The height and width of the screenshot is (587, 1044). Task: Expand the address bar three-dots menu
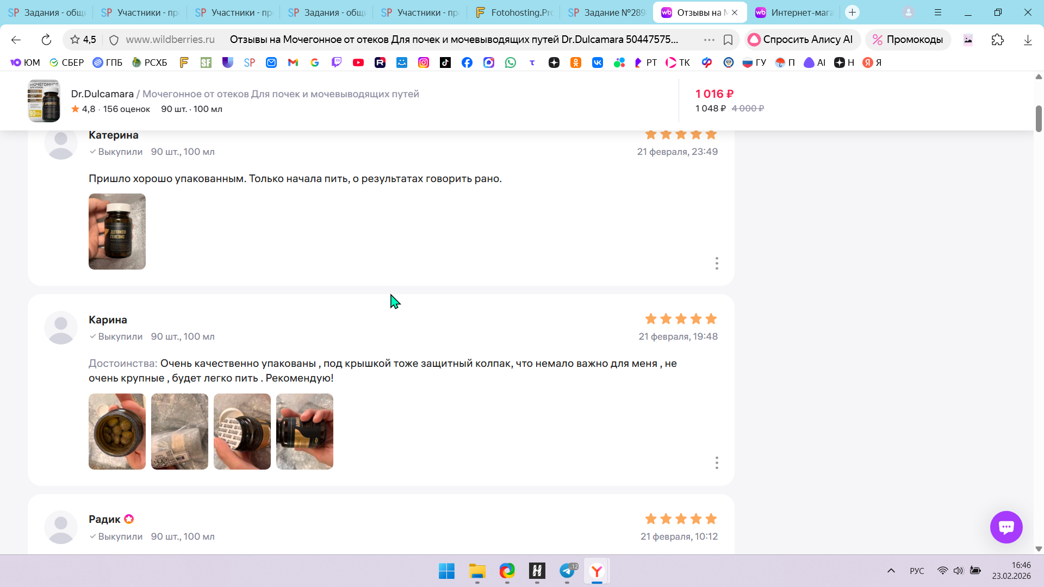(x=709, y=40)
